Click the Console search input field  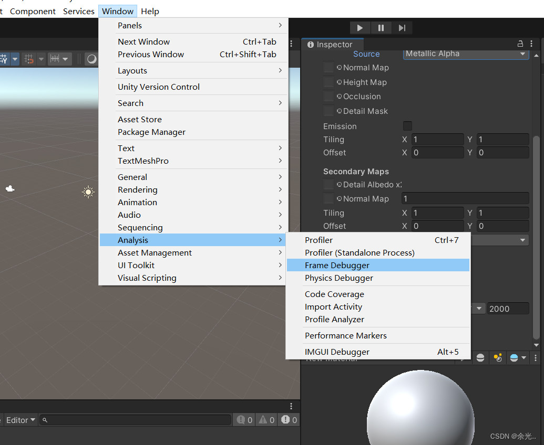click(135, 420)
